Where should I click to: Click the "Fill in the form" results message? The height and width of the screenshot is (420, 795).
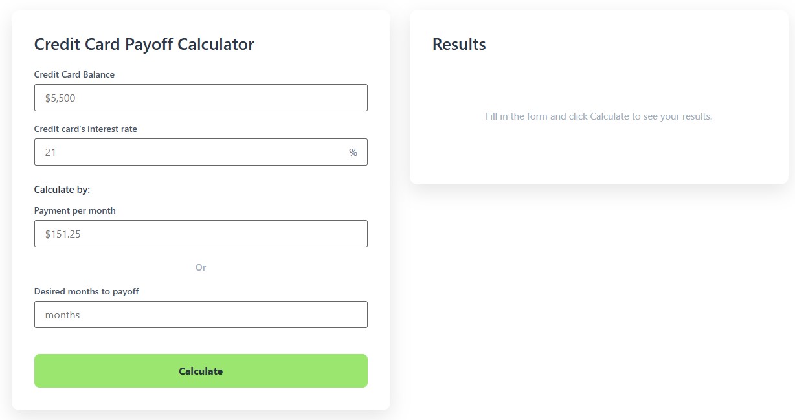tap(598, 116)
